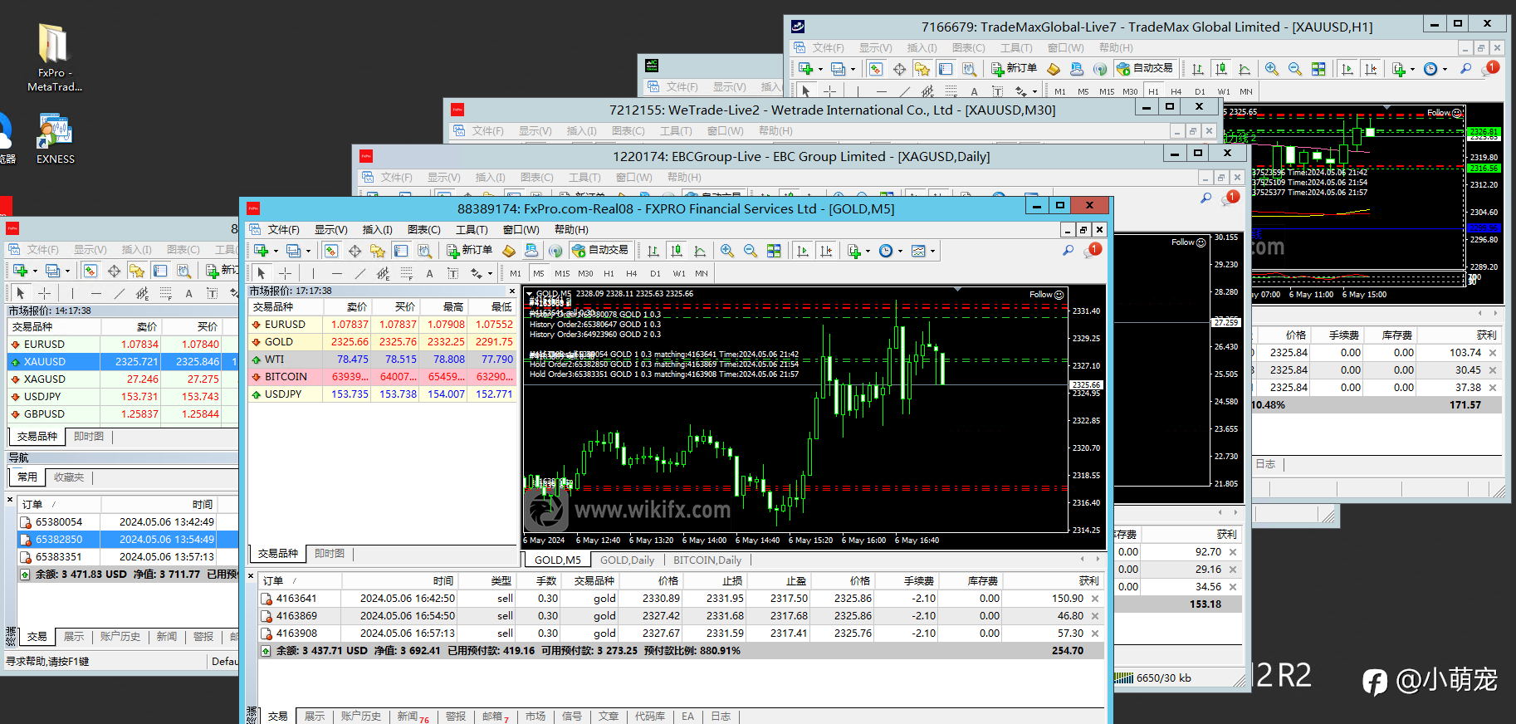1516x724 pixels.
Task: Close FxPro market watch panel X
Action: click(x=511, y=291)
